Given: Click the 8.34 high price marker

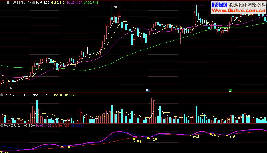Looking at the screenshot, I should pos(118,7).
